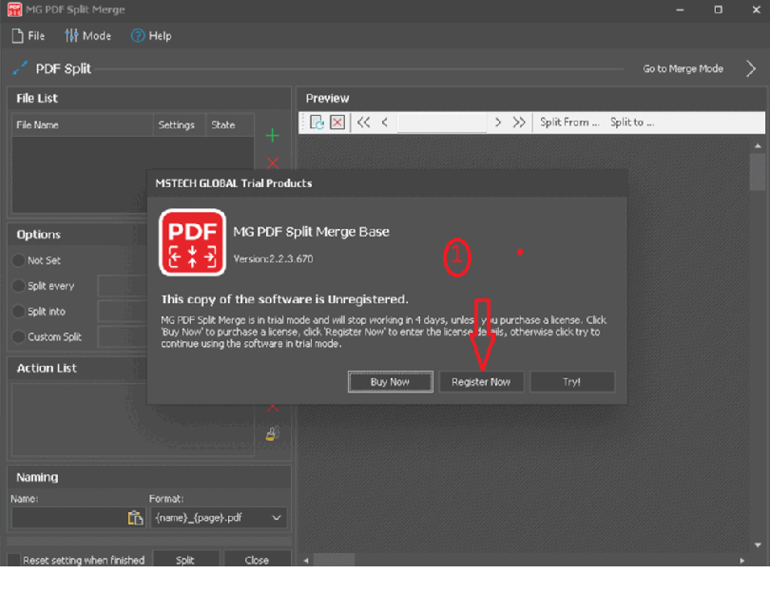770x593 pixels.
Task: Open the File menu
Action: pyautogui.click(x=28, y=36)
